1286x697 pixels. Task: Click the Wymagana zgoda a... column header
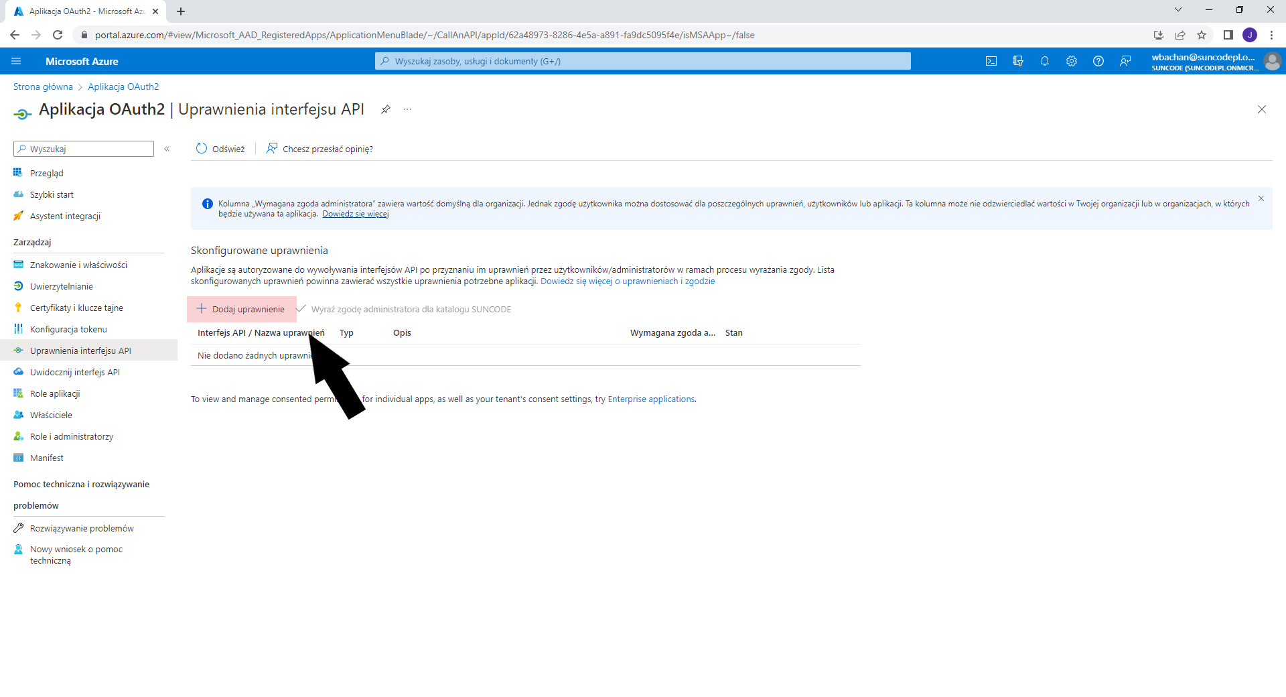coord(672,332)
